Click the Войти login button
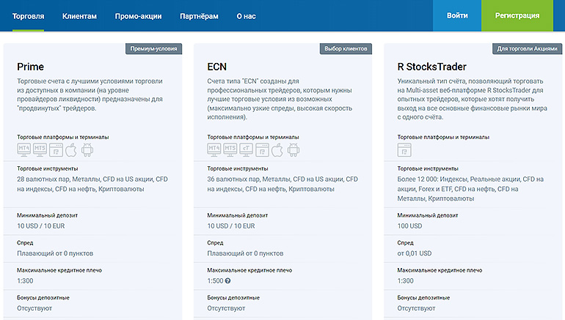The height and width of the screenshot is (320, 565). (457, 15)
